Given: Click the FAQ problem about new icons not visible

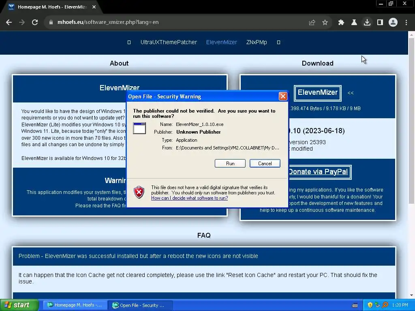Looking at the screenshot, I should [138, 256].
